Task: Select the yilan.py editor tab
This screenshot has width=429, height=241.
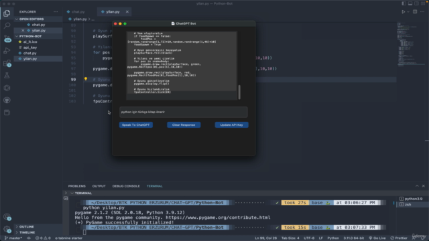Action: pos(113,12)
